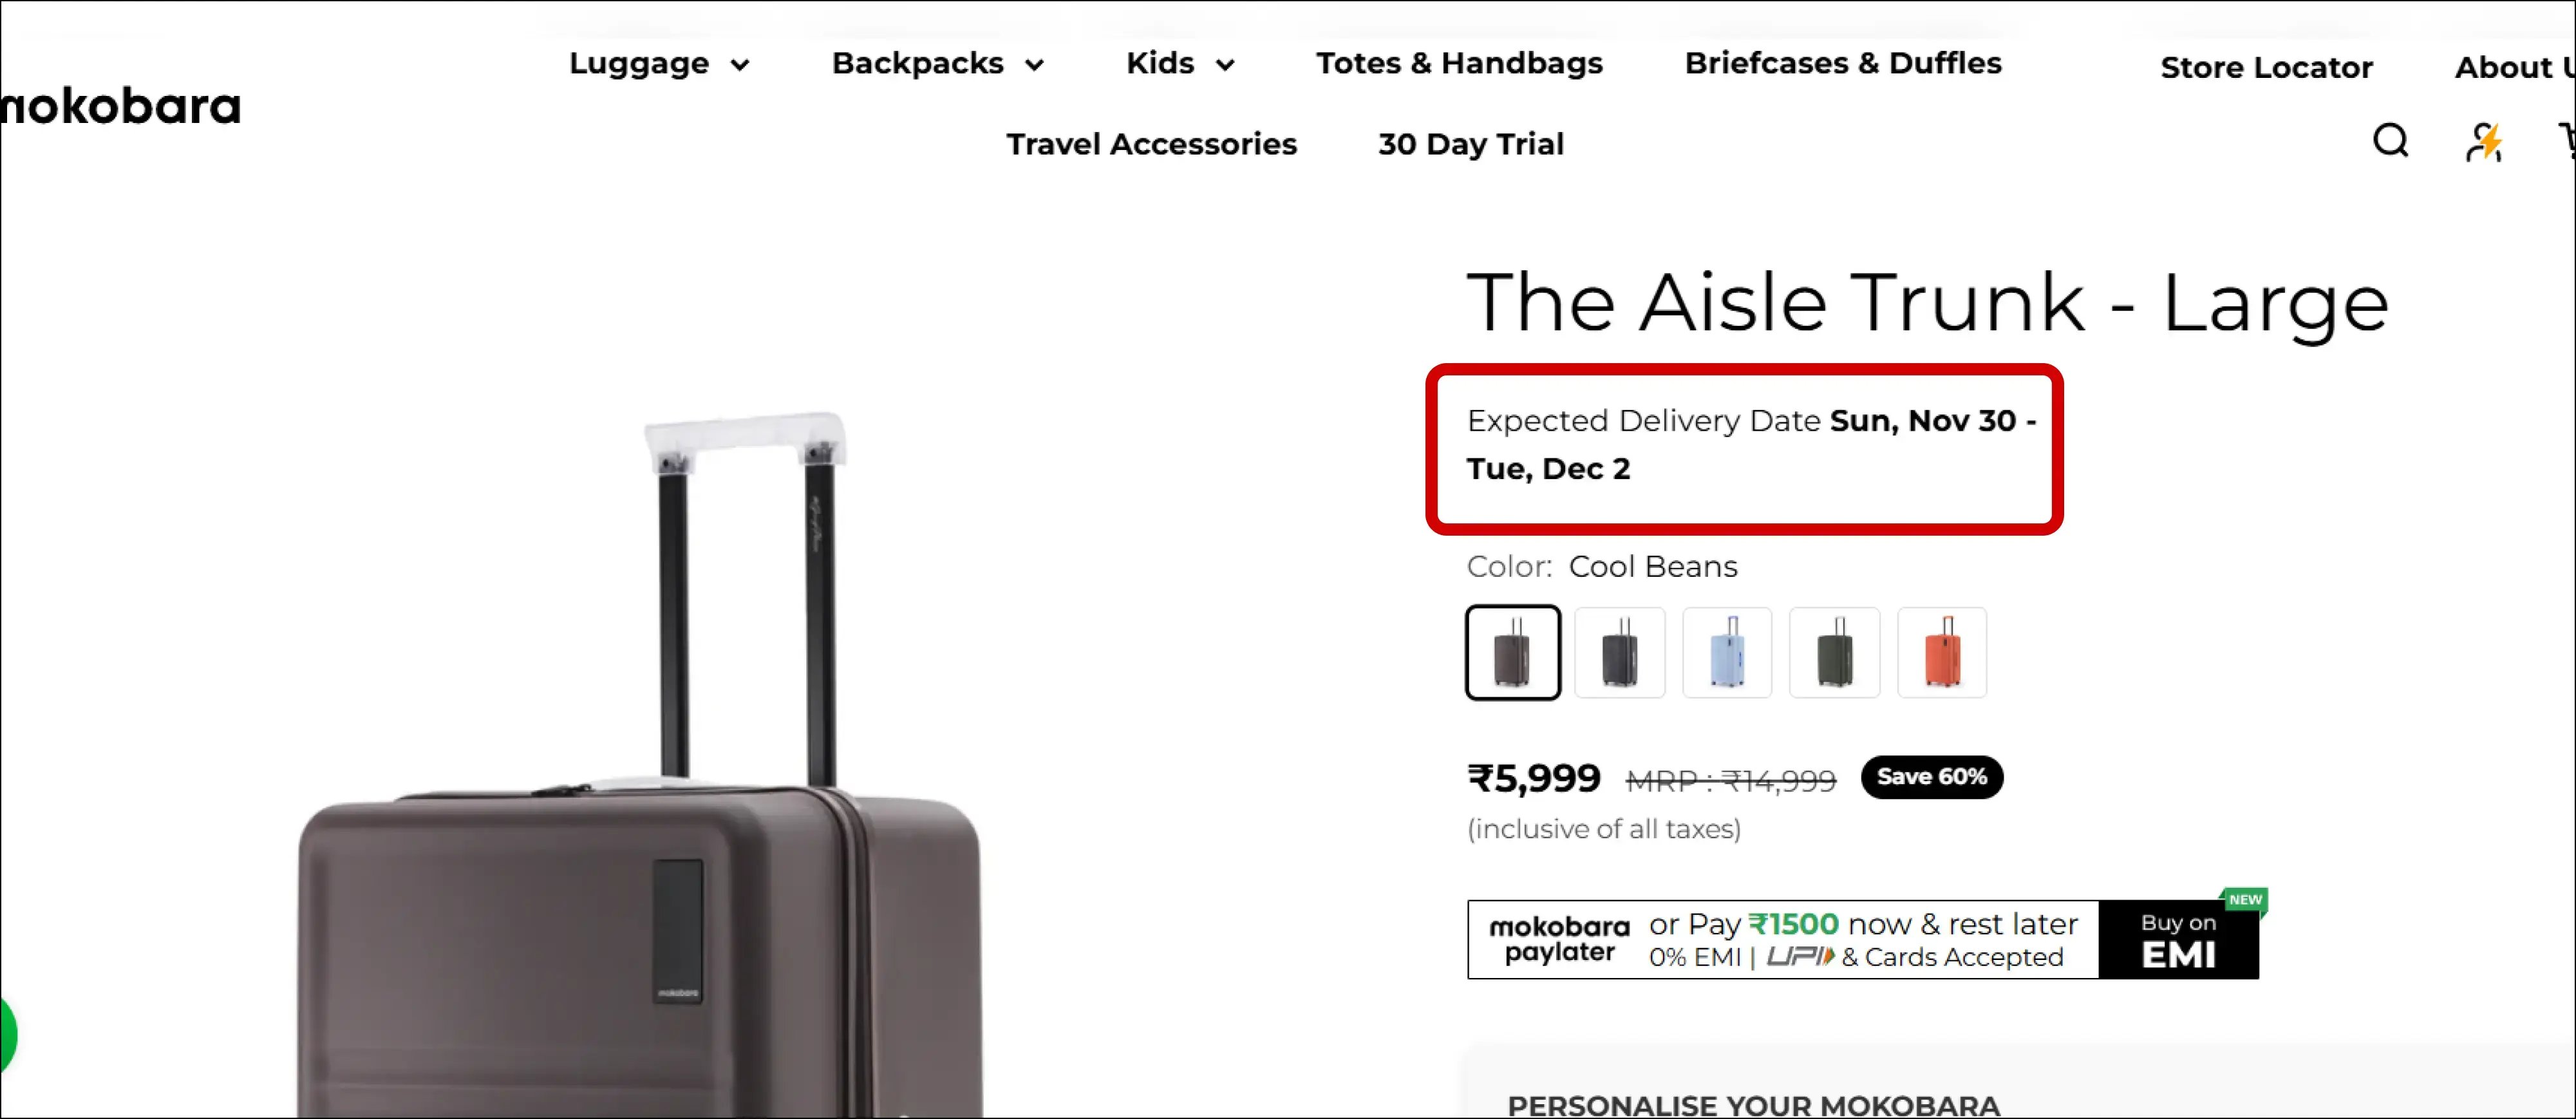Open Briefcases & Duffles menu item
The height and width of the screenshot is (1119, 2576).
click(x=1842, y=64)
